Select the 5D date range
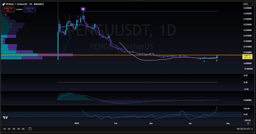The height and width of the screenshot is (134, 256). tap(9, 129)
